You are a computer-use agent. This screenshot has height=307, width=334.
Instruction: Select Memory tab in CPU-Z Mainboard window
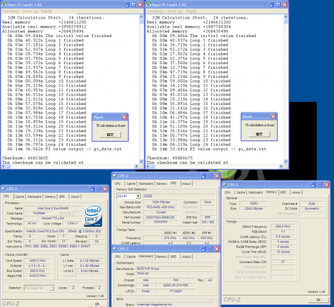pyautogui.click(x=162, y=257)
